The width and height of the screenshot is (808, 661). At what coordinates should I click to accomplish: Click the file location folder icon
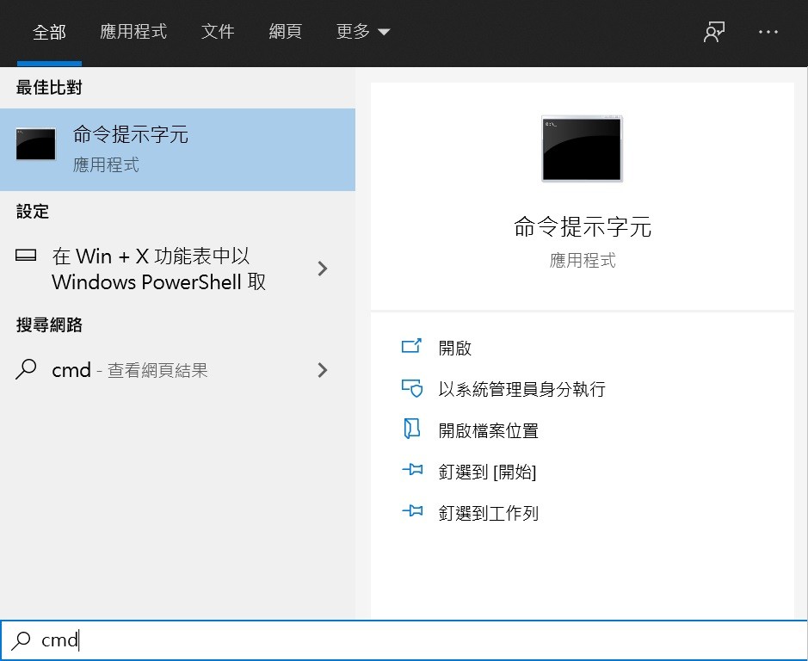411,429
